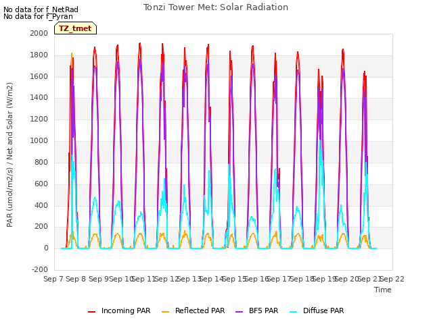Select the BF5 PAR legend label
Screen dimensions: 433x324
pos(263,310)
